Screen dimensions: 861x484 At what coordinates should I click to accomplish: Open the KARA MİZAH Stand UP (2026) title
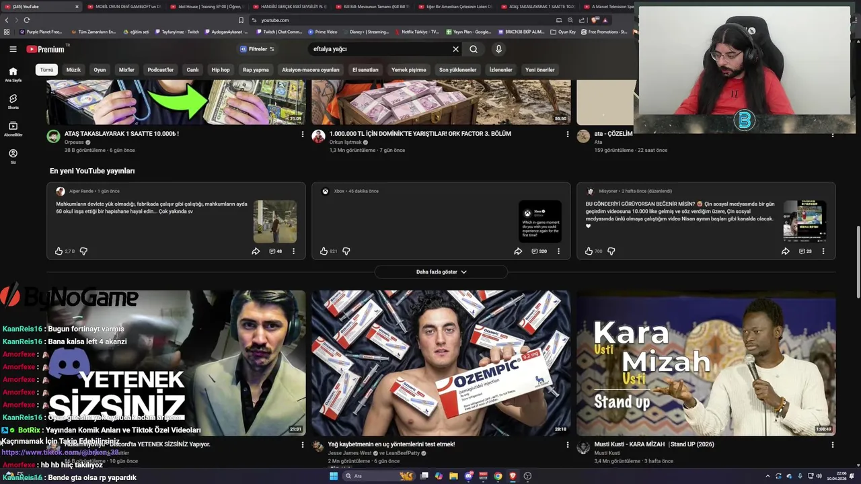coord(654,444)
